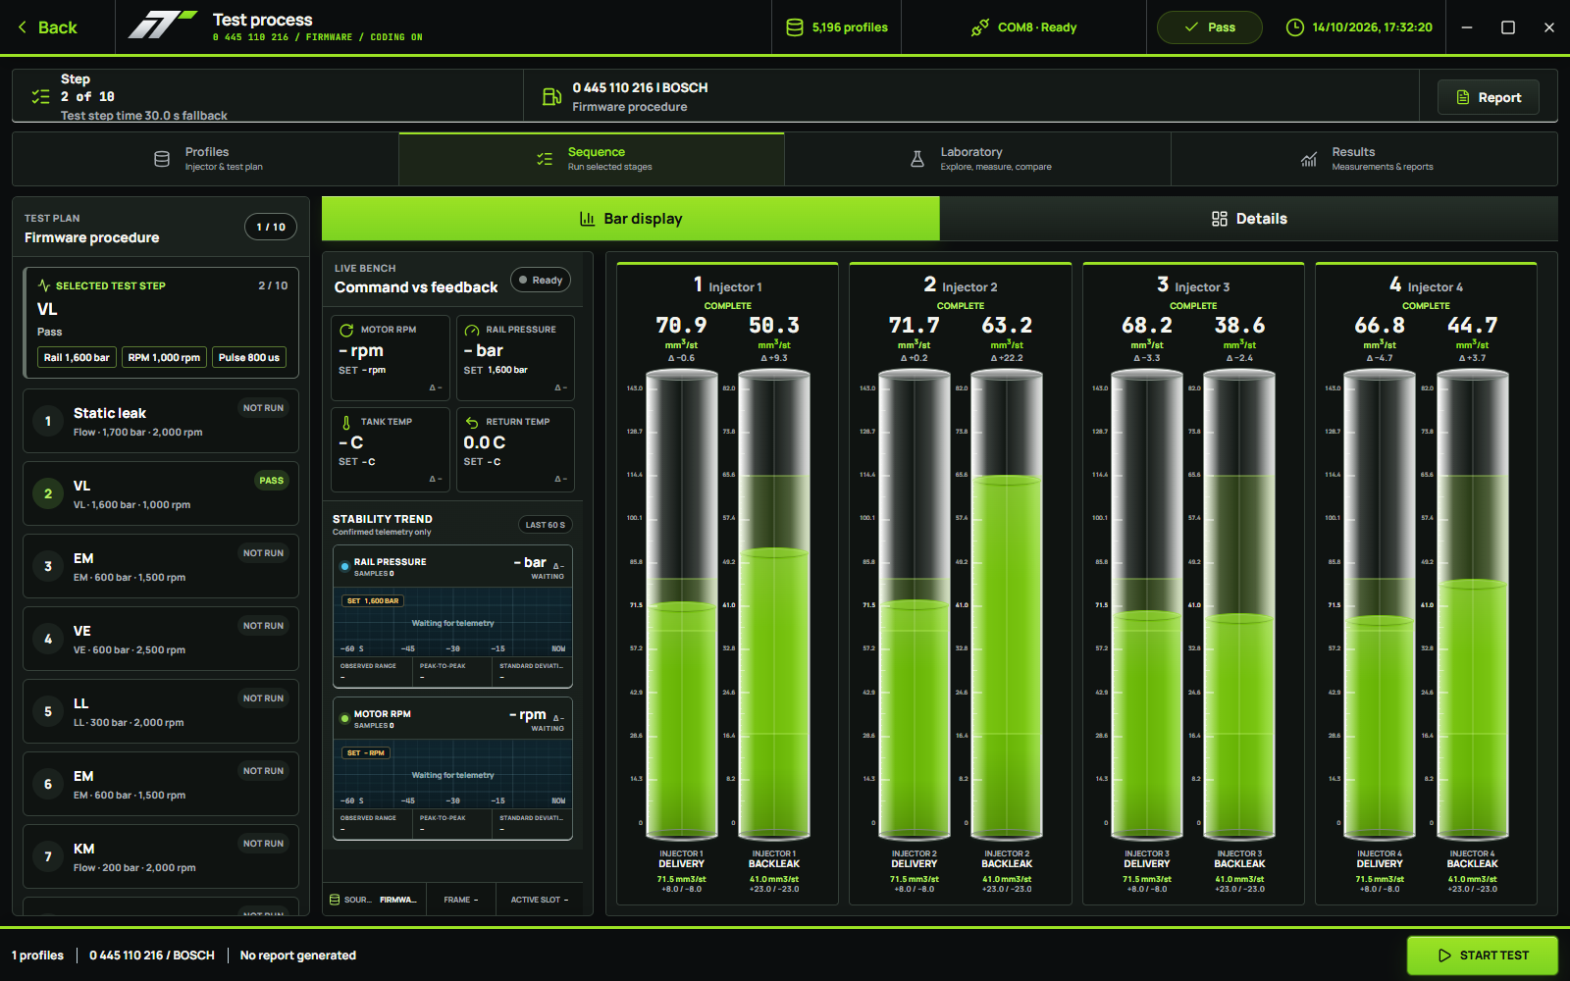Click the FRAME field in bench footer

pyautogui.click(x=461, y=900)
